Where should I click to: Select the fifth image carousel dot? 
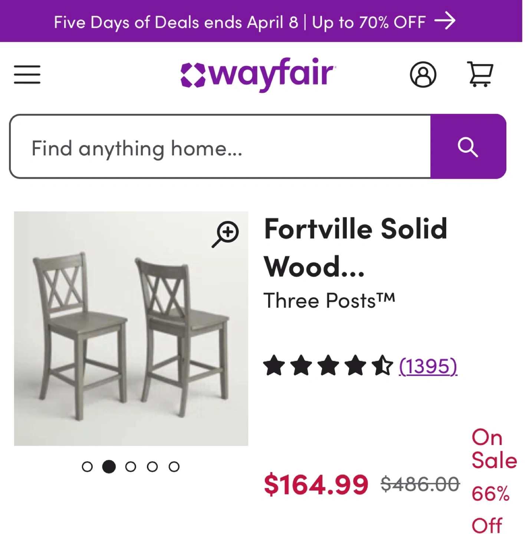click(174, 467)
